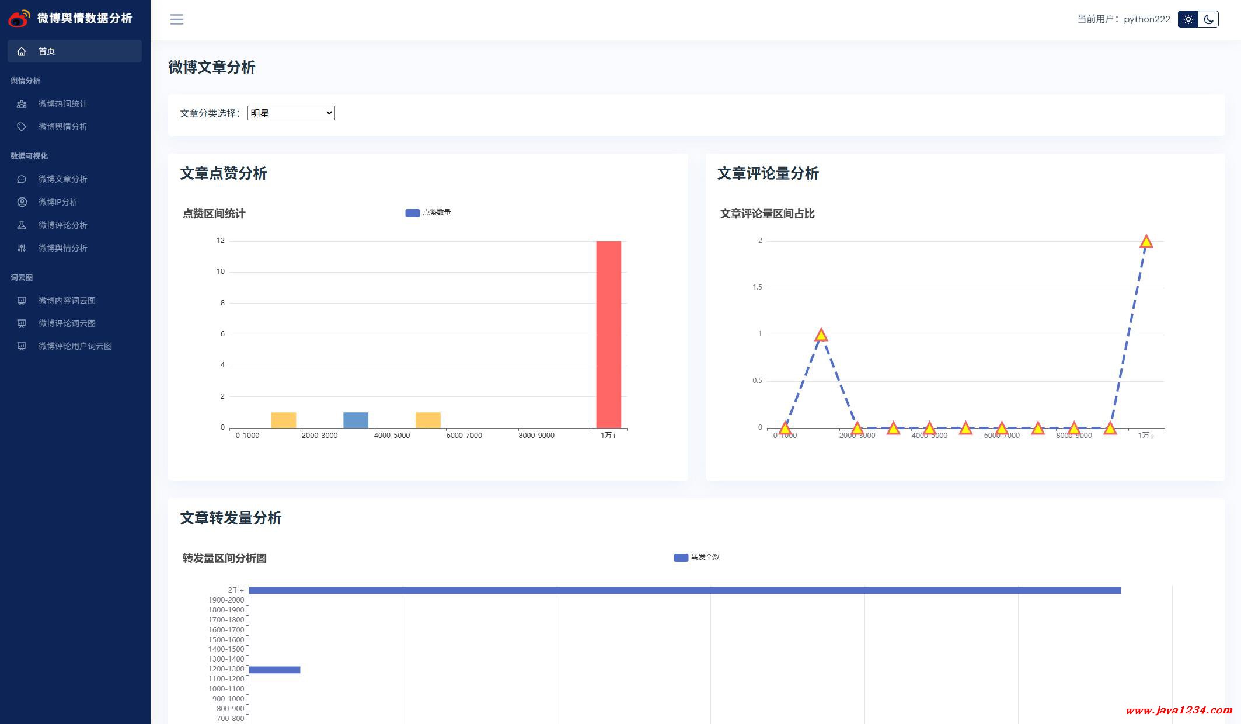Viewport: 1241px width, 724px height.
Task: Click the chat bubble icon for 微博文章分析
Action: pyautogui.click(x=22, y=179)
